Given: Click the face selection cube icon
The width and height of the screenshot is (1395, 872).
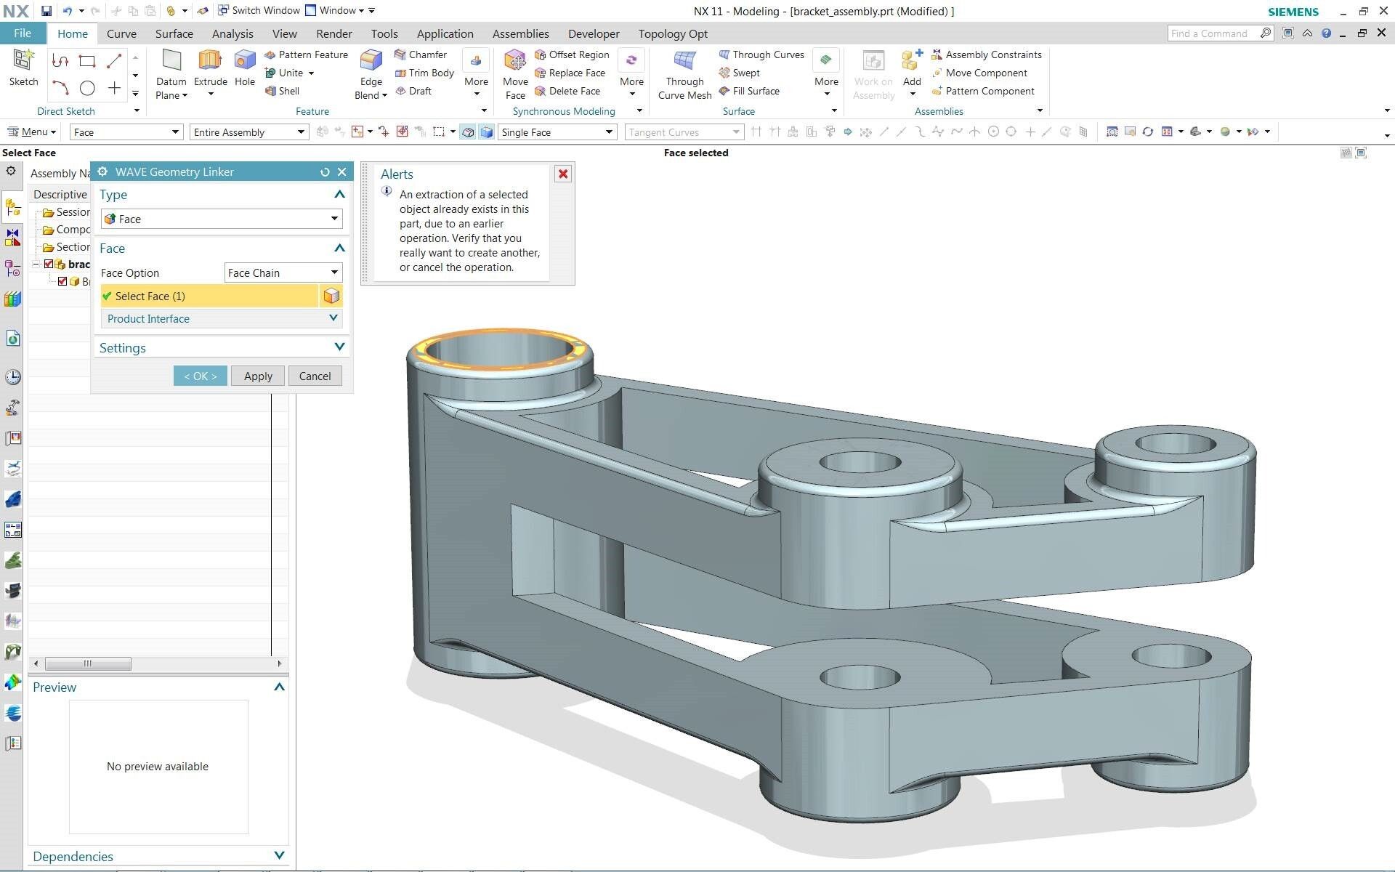Looking at the screenshot, I should point(331,296).
